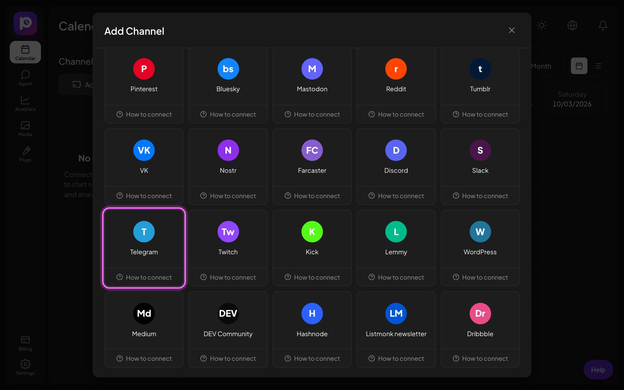The image size is (624, 390).
Task: Select the Medium channel icon
Action: [144, 314]
